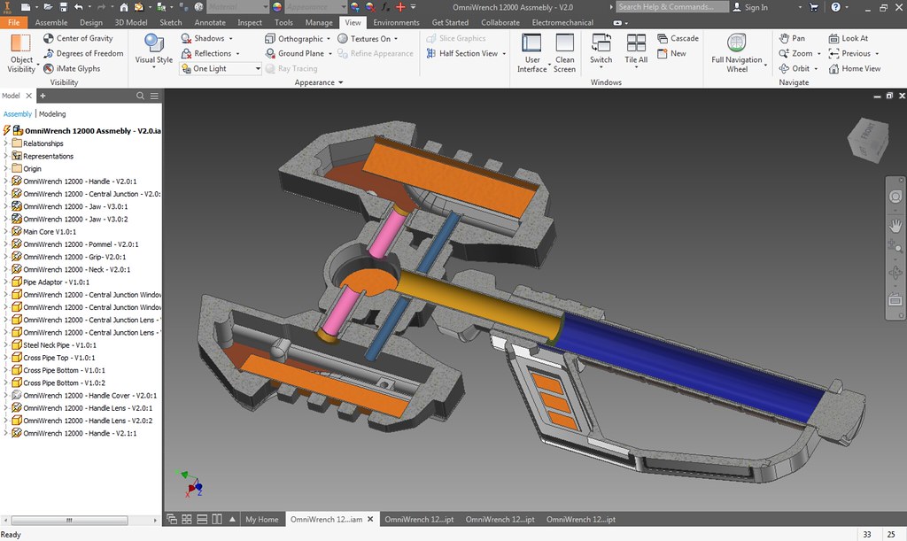Screen dimensions: 907x541
Task: Cascade the open windows
Action: 678,38
